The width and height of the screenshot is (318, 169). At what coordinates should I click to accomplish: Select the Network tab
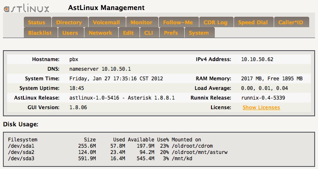(100, 33)
